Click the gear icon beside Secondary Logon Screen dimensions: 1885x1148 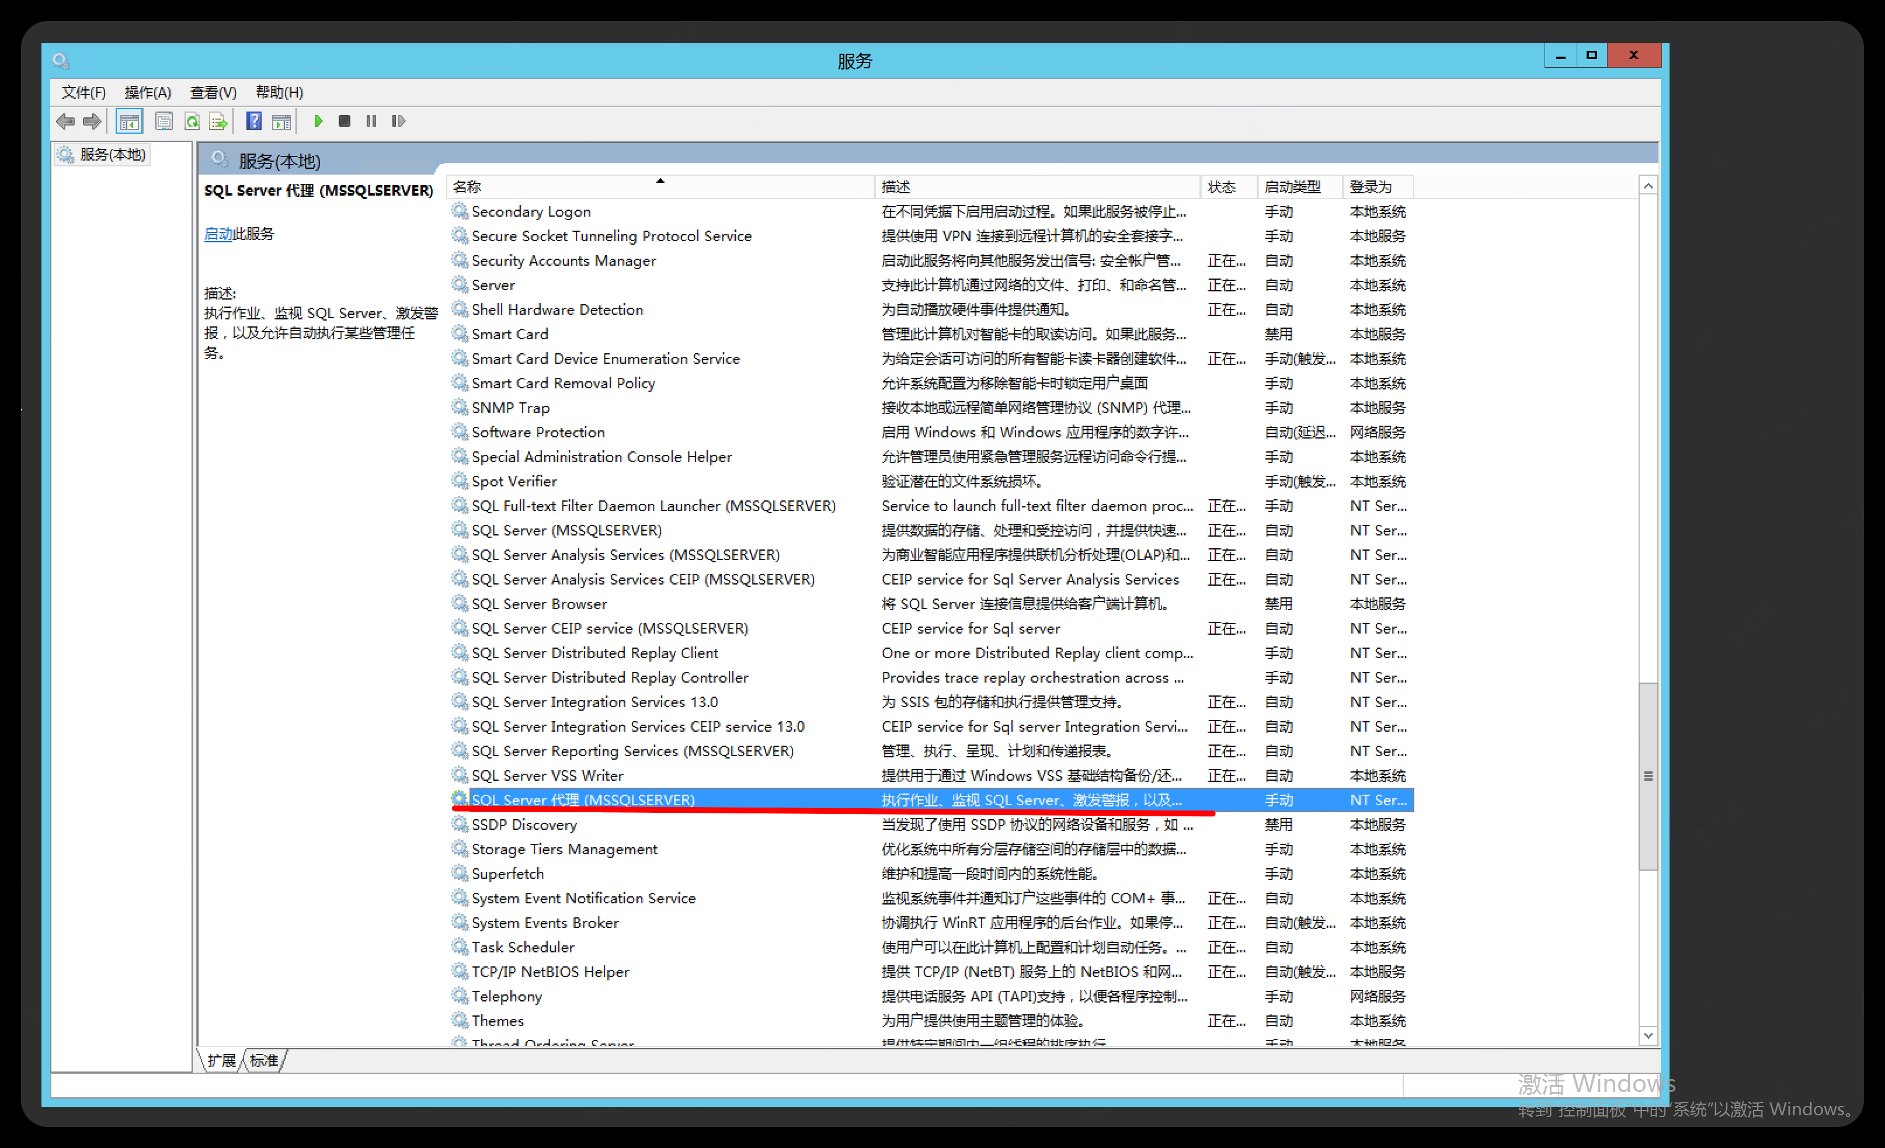(460, 210)
